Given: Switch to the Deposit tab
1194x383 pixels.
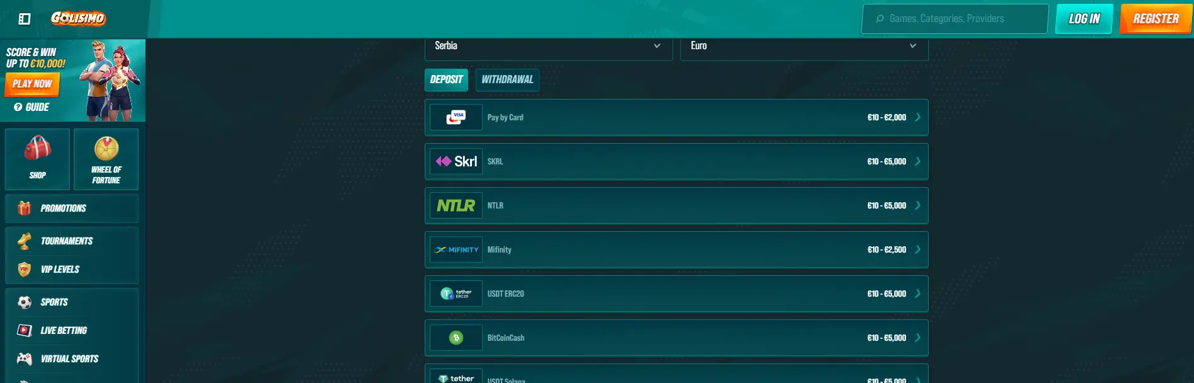Looking at the screenshot, I should 447,79.
